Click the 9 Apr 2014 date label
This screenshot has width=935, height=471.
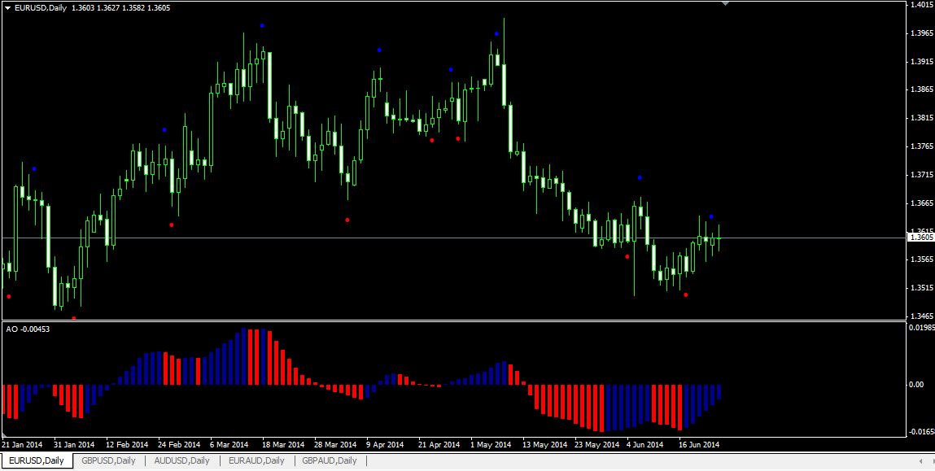[x=385, y=445]
